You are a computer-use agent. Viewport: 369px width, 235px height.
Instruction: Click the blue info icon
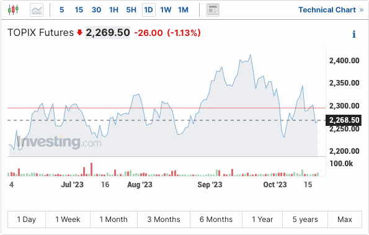click(354, 34)
